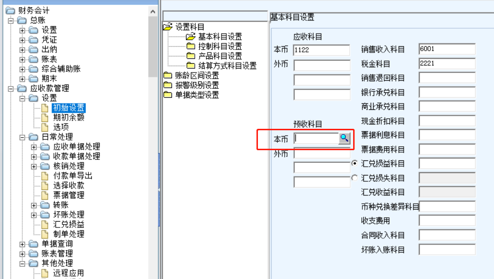This screenshot has width=494, height=279.
Task: Click the 预收科目 外币 input field
Action: [x=322, y=154]
